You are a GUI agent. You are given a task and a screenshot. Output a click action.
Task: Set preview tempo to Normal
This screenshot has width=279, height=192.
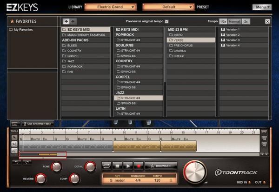(x=234, y=21)
